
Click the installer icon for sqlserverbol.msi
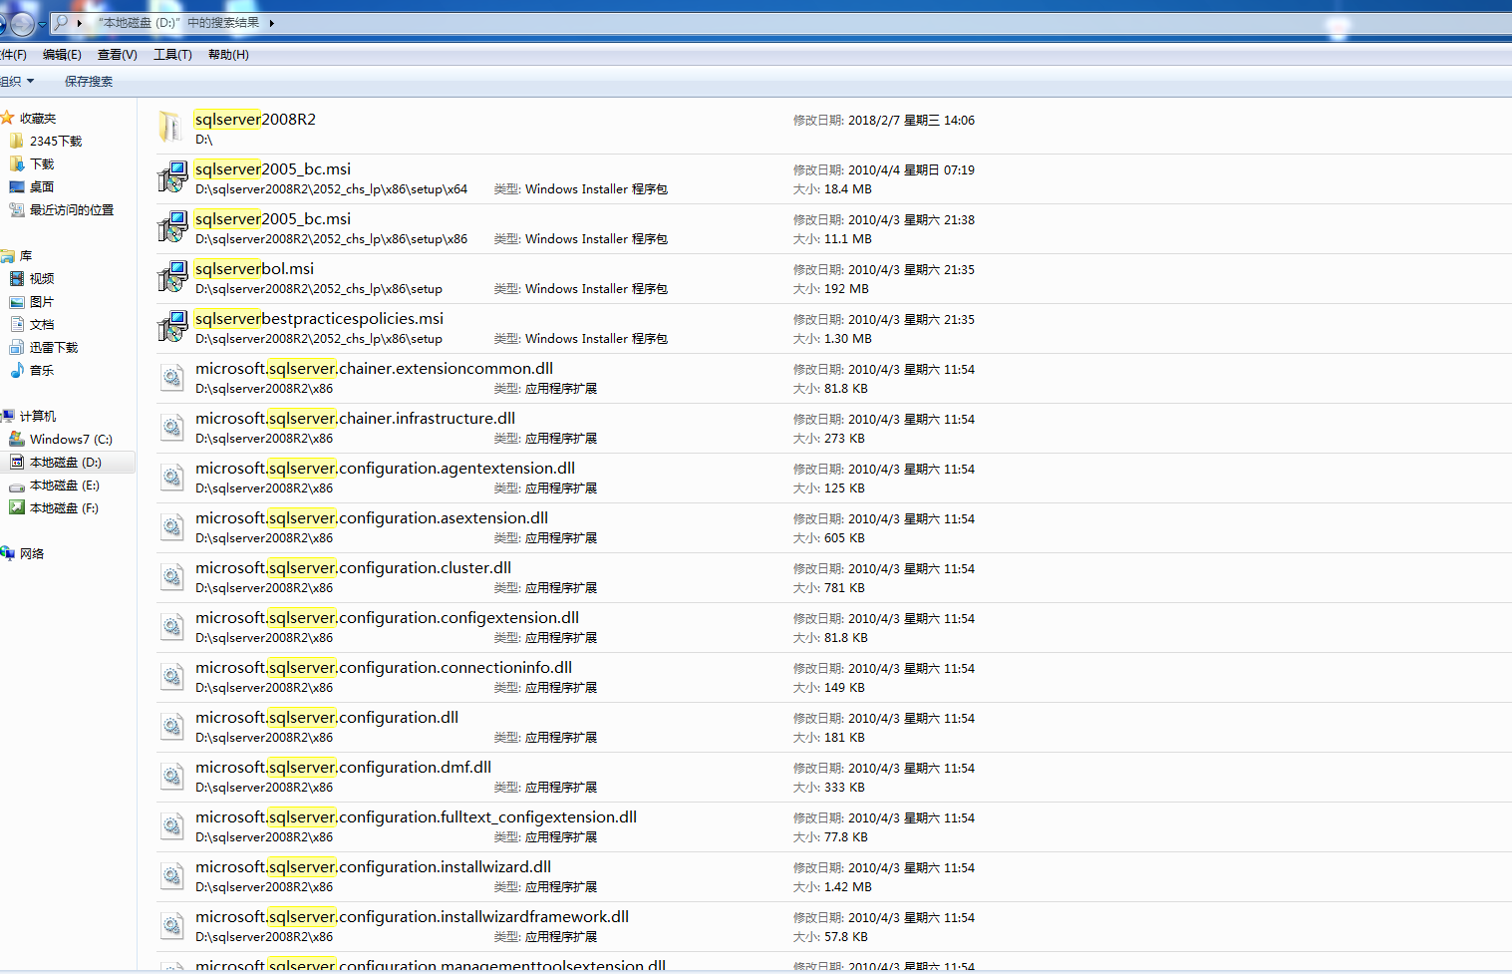click(x=172, y=277)
